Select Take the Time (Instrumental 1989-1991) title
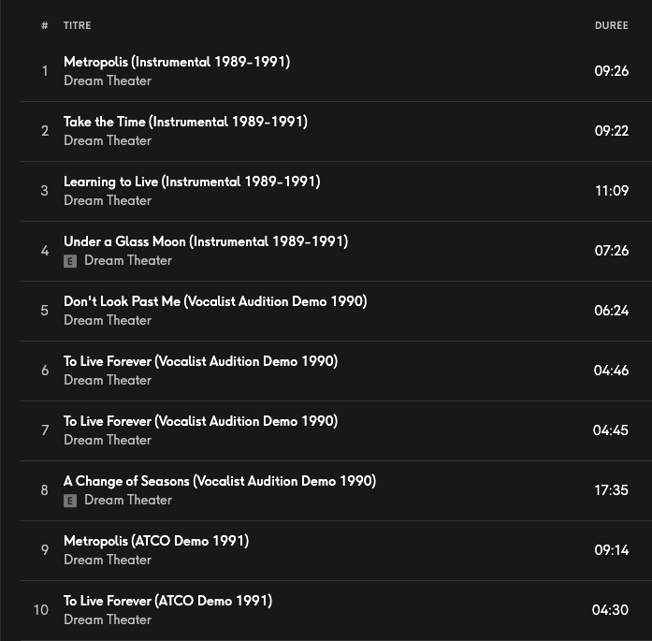Image resolution: width=652 pixels, height=641 pixels. [x=185, y=122]
